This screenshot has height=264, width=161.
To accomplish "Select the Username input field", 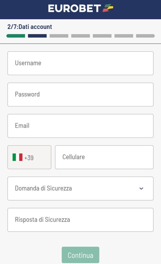I will pyautogui.click(x=80, y=63).
